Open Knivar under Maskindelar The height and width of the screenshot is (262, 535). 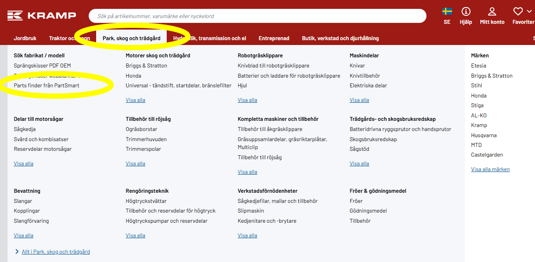pos(357,66)
